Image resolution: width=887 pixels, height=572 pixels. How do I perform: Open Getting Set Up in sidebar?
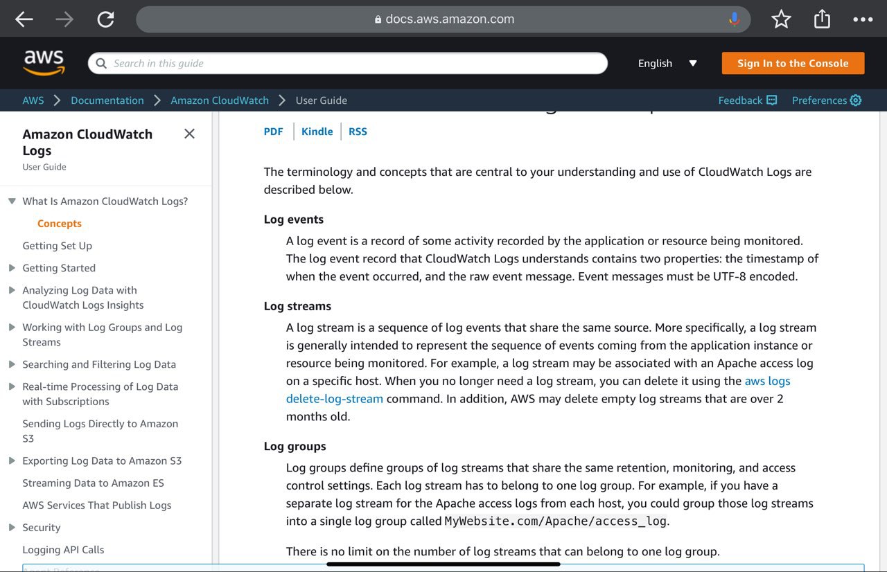[57, 246]
